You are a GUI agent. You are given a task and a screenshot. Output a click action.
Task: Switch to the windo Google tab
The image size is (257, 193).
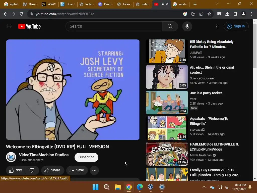(x=180, y=4)
